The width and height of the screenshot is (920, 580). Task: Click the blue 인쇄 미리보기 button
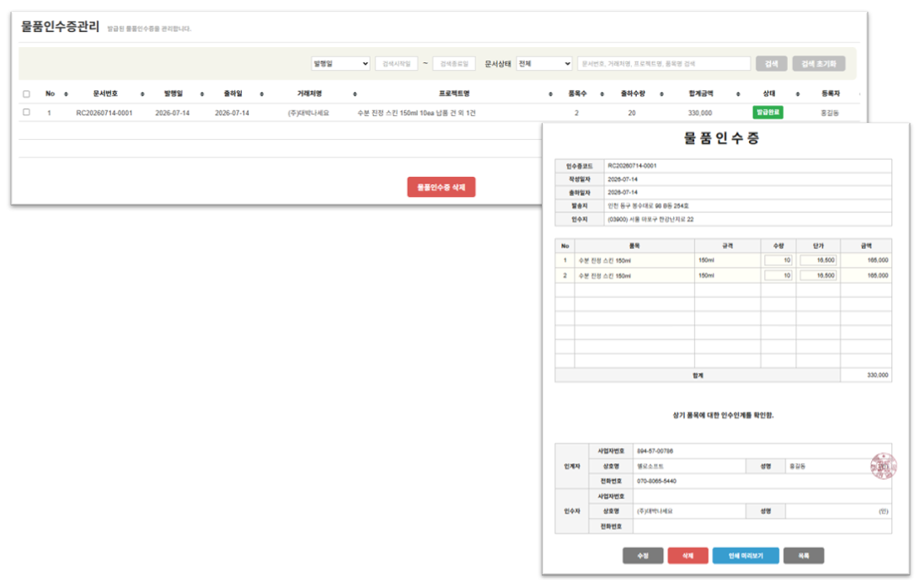(x=745, y=556)
